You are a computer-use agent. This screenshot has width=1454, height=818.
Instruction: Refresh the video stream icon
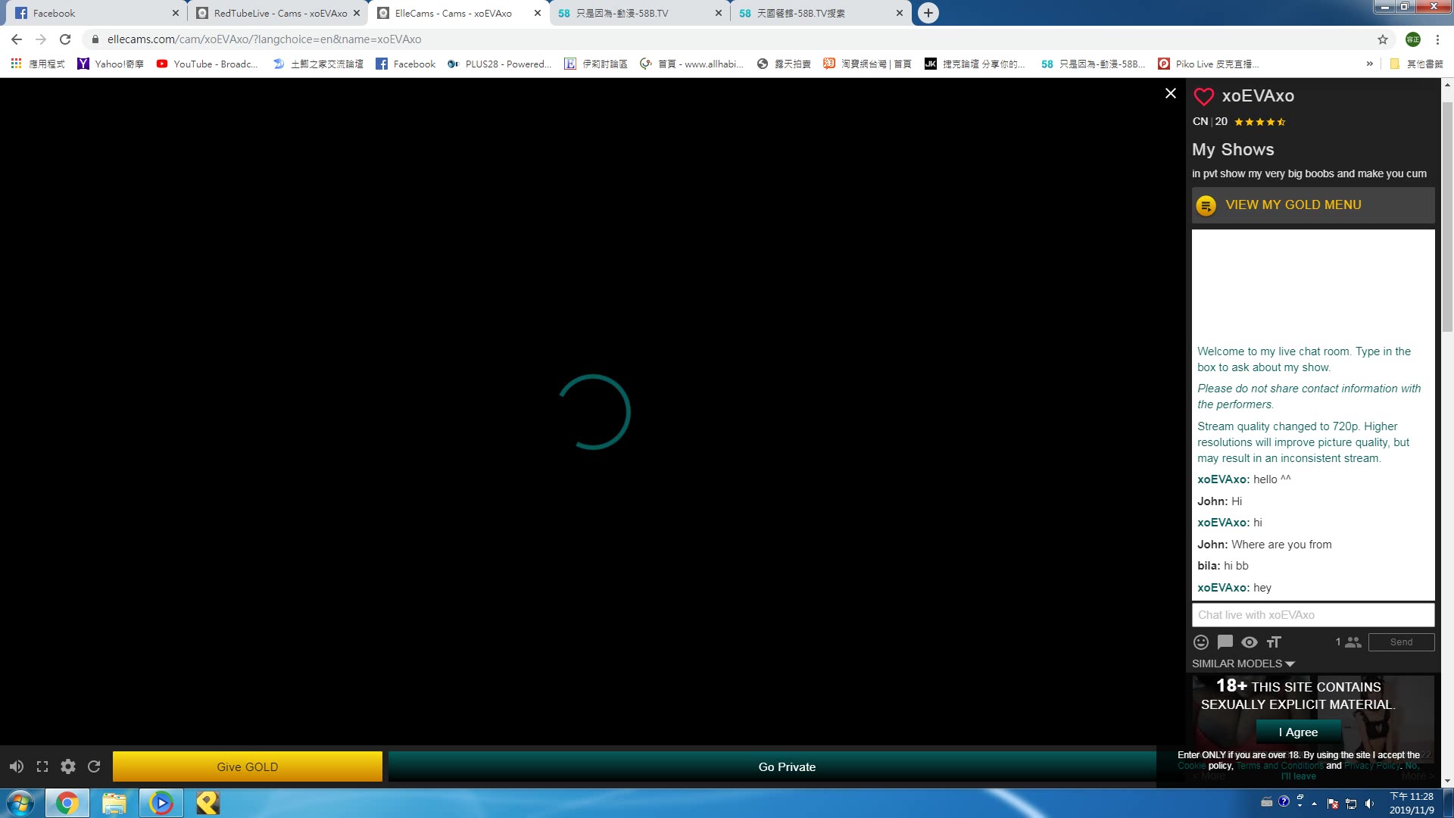(x=94, y=766)
